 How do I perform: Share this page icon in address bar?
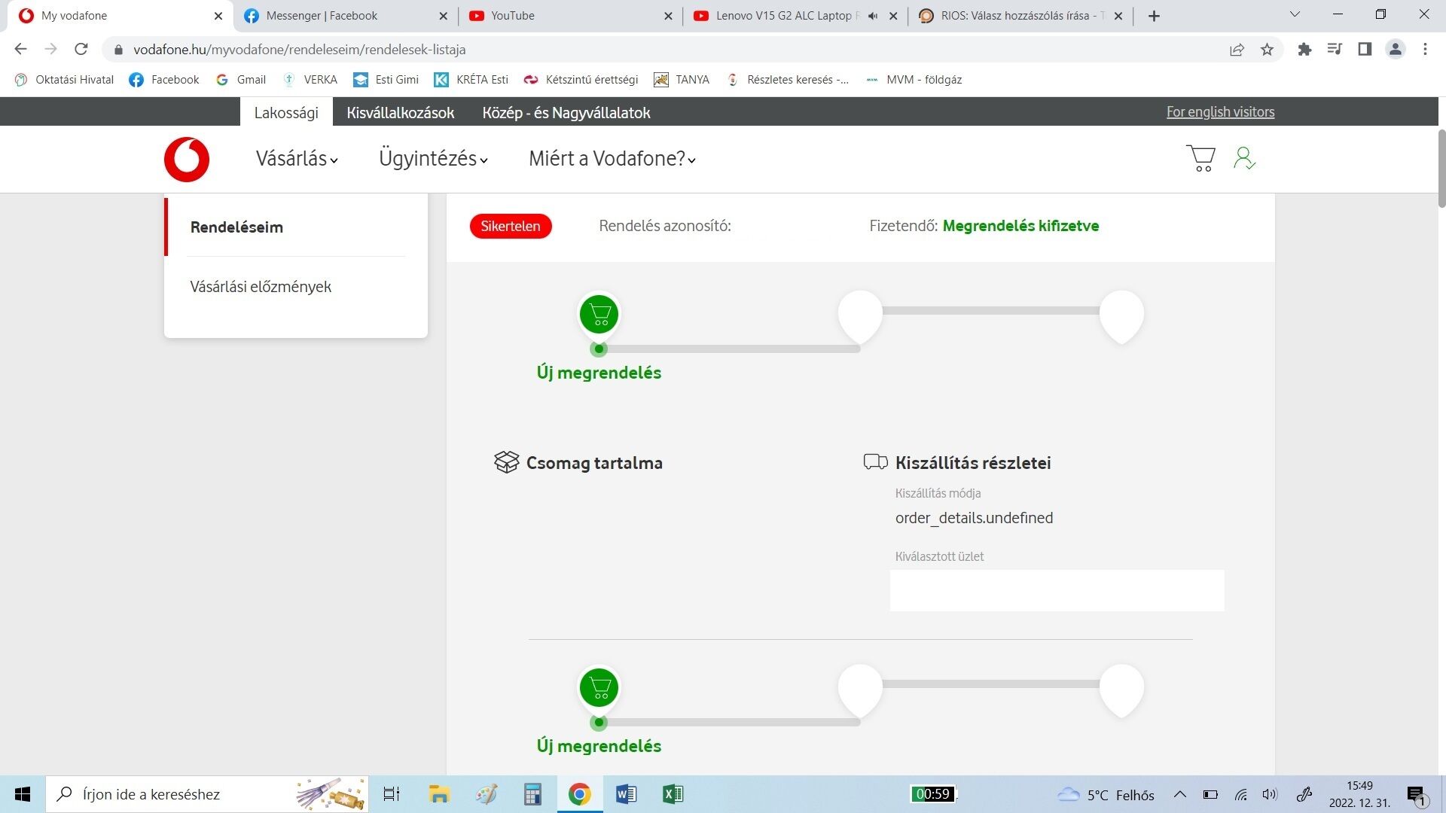(1237, 49)
